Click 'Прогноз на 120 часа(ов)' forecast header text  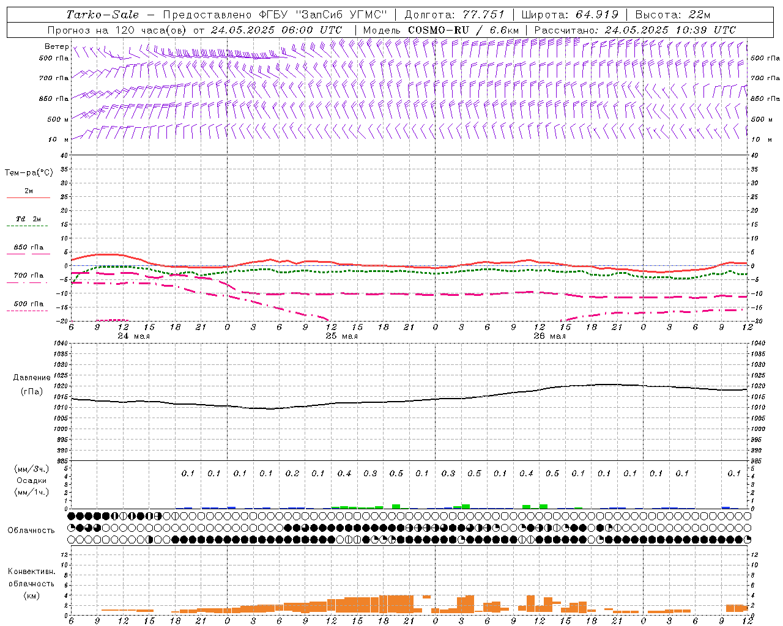click(x=117, y=30)
